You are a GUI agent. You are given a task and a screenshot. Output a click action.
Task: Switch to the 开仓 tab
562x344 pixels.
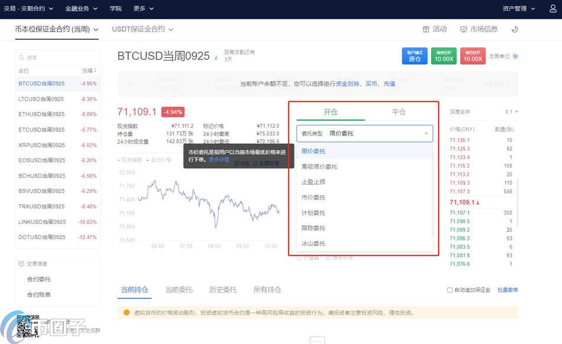pyautogui.click(x=331, y=112)
